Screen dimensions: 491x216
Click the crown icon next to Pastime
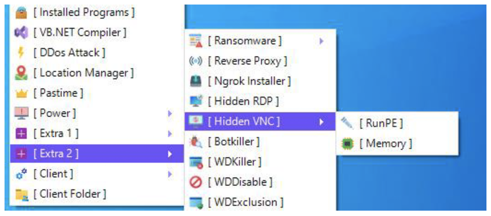21,94
